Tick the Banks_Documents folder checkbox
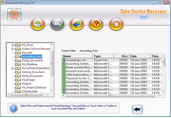 tap(16, 76)
